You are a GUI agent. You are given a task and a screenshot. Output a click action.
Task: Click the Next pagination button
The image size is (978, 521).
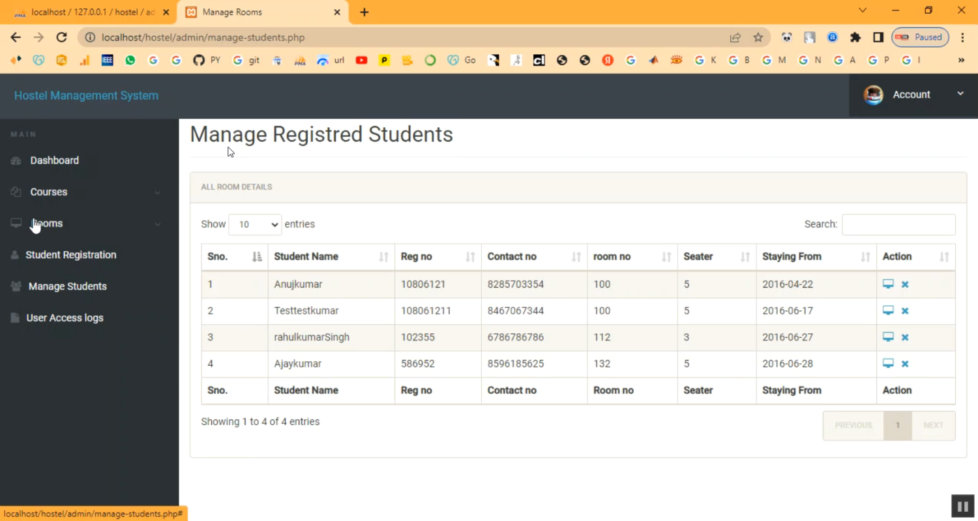pyautogui.click(x=933, y=425)
